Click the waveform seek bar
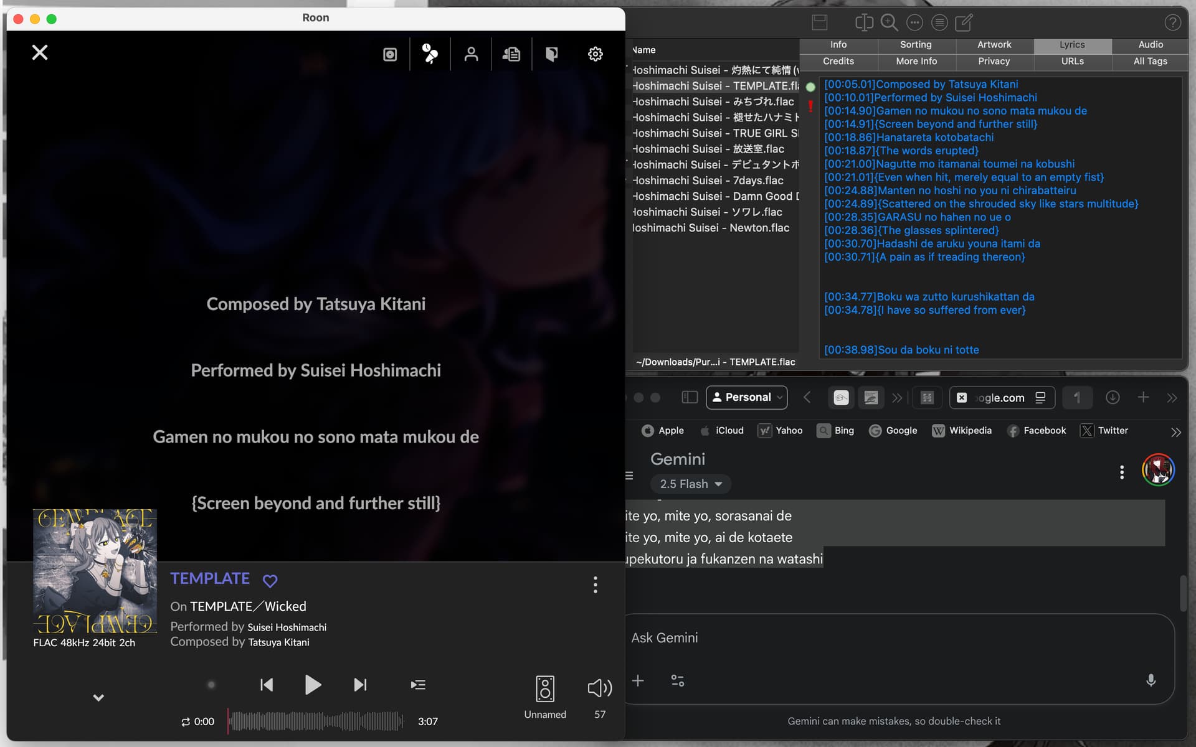 pos(316,721)
